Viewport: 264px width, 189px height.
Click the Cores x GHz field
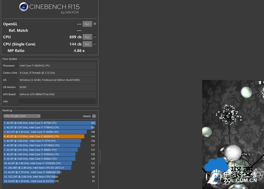pos(57,73)
